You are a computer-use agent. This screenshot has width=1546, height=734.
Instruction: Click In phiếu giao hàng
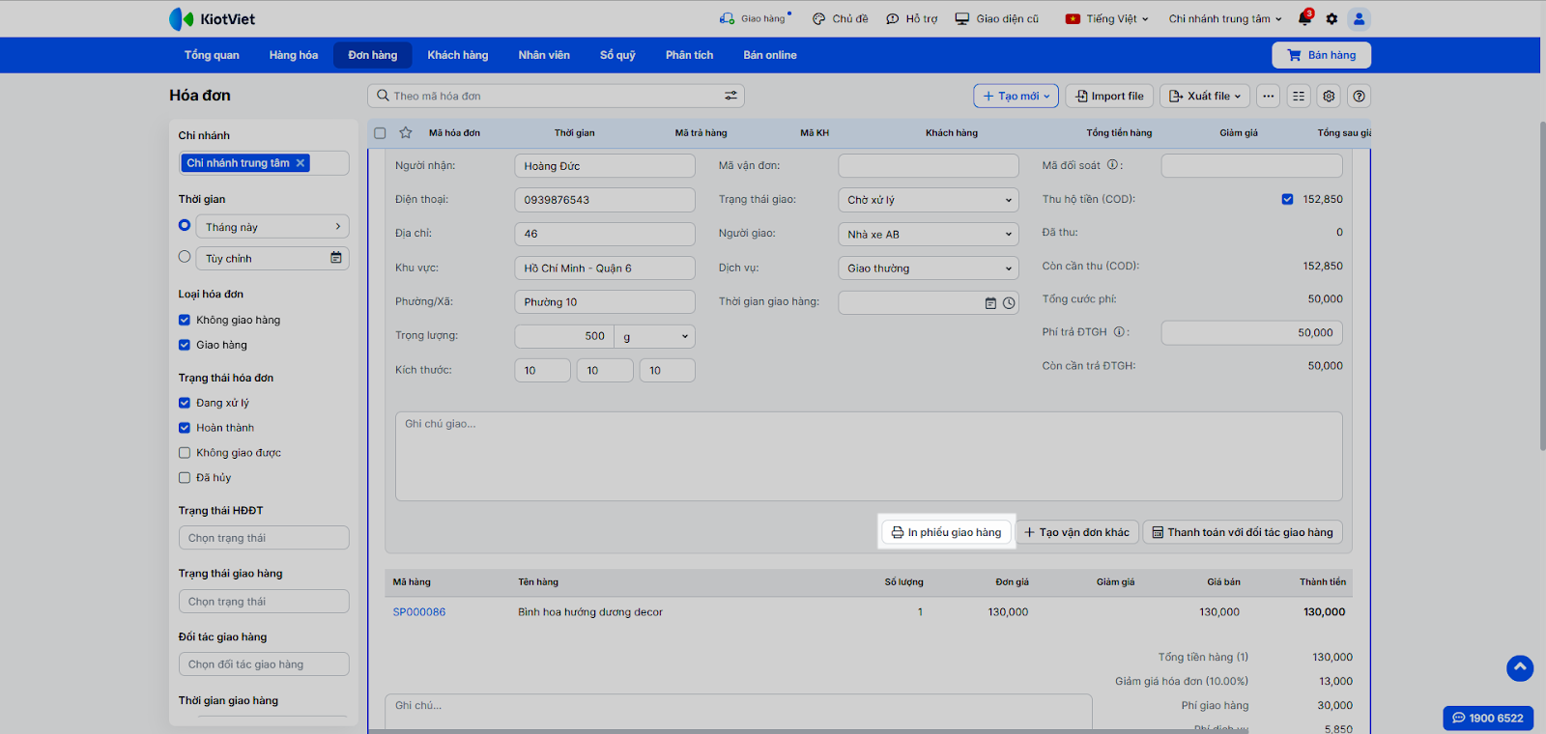(947, 532)
